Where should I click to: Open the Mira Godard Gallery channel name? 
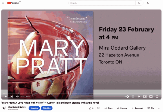tap(17, 107)
